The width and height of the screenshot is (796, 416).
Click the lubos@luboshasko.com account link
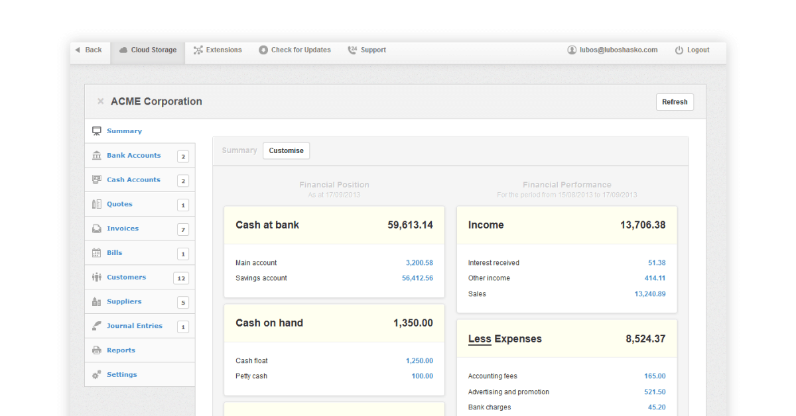click(x=618, y=50)
